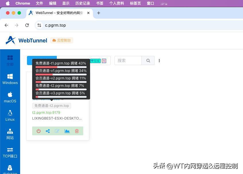Click the WebTunnel logo
This screenshot has height=174, width=243.
pos(26,40)
